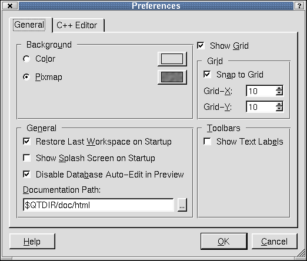Image resolution: width=307 pixels, height=261 pixels.
Task: Open the background color swatch chooser
Action: point(172,59)
